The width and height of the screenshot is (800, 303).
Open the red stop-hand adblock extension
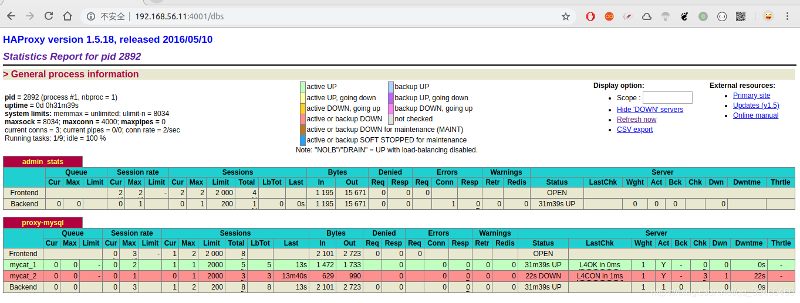coord(590,16)
